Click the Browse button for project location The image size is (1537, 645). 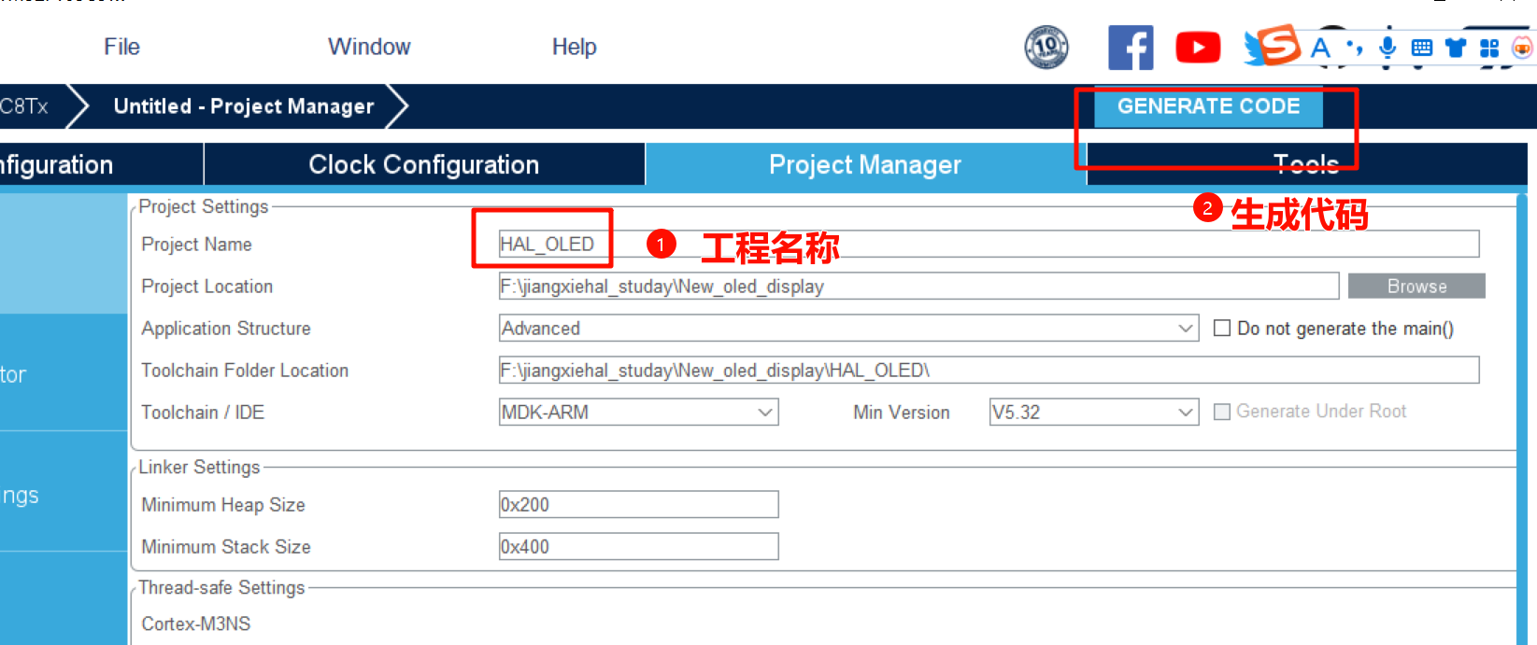pos(1416,287)
